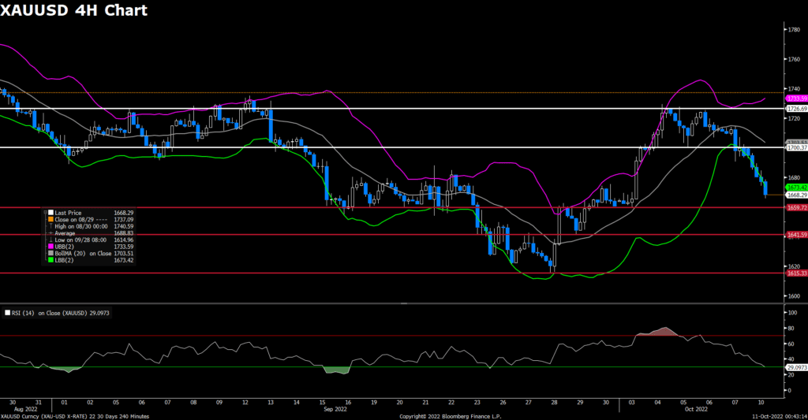This screenshot has width=808, height=420.
Task: Select the 'RSI (14) on Close (XAUUSD)' label
Action: click(50, 313)
